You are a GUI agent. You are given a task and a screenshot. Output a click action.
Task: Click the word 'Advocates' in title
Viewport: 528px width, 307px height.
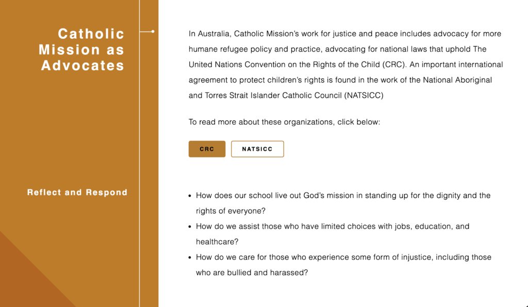[x=83, y=66]
